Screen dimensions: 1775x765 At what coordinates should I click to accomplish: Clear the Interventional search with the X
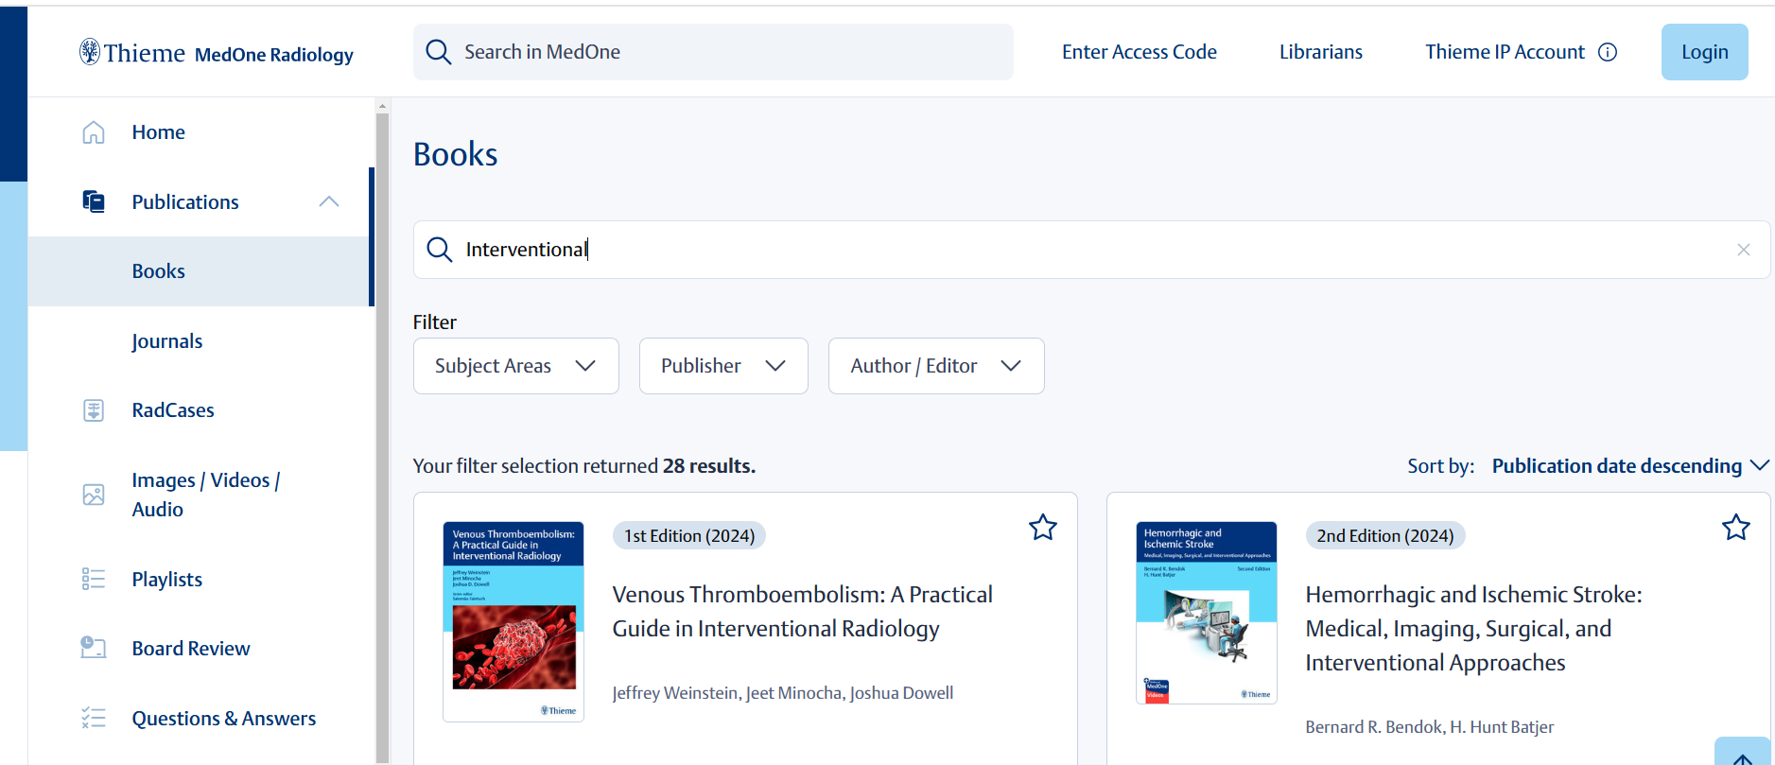[1744, 250]
